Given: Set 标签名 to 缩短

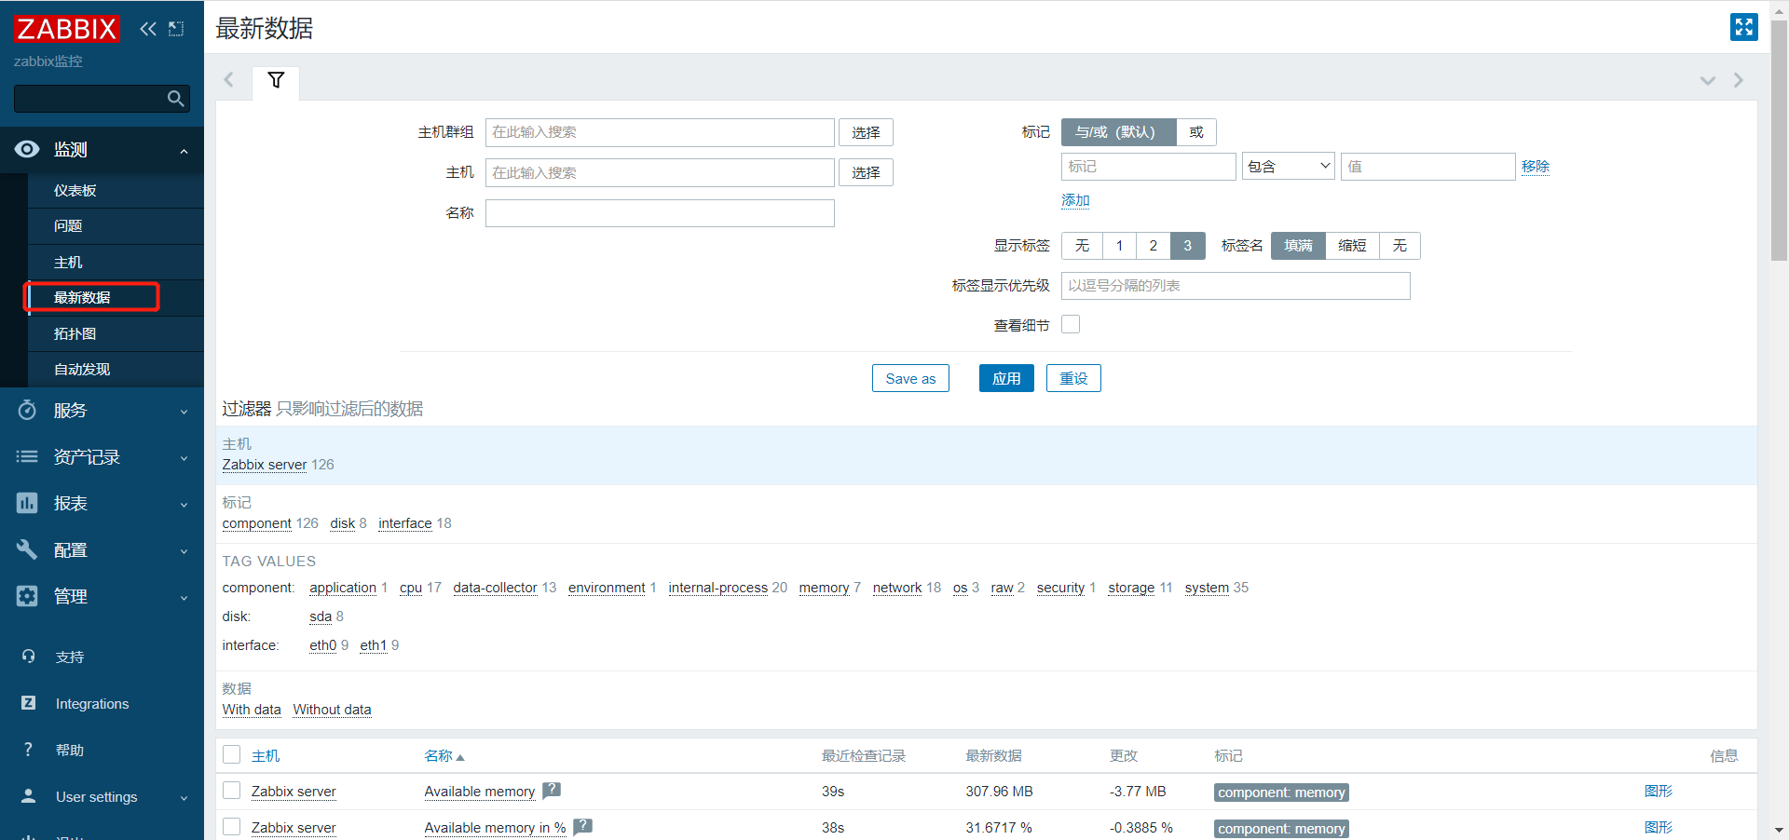Looking at the screenshot, I should 1352,246.
